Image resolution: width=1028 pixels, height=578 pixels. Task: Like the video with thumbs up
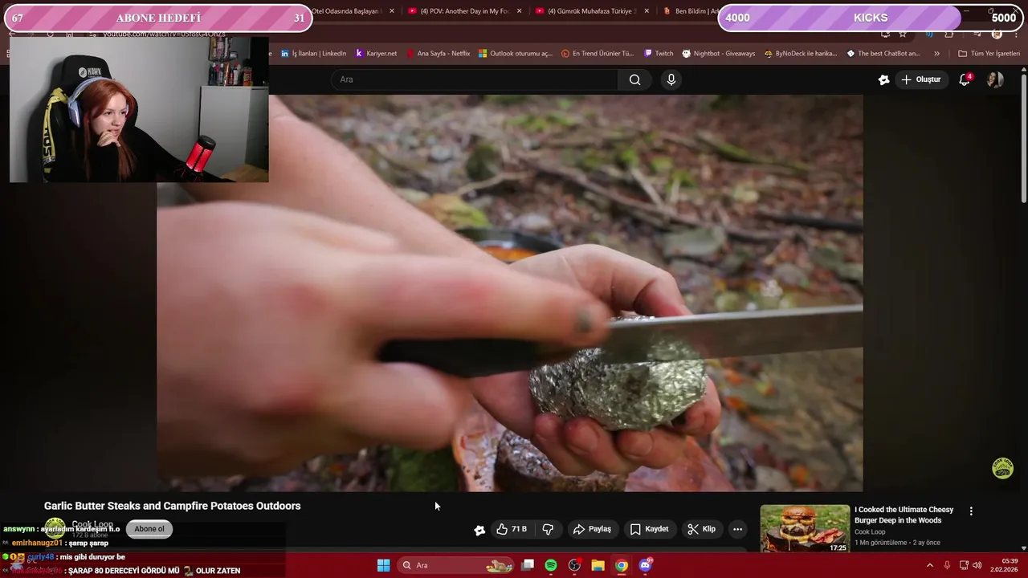pos(511,529)
